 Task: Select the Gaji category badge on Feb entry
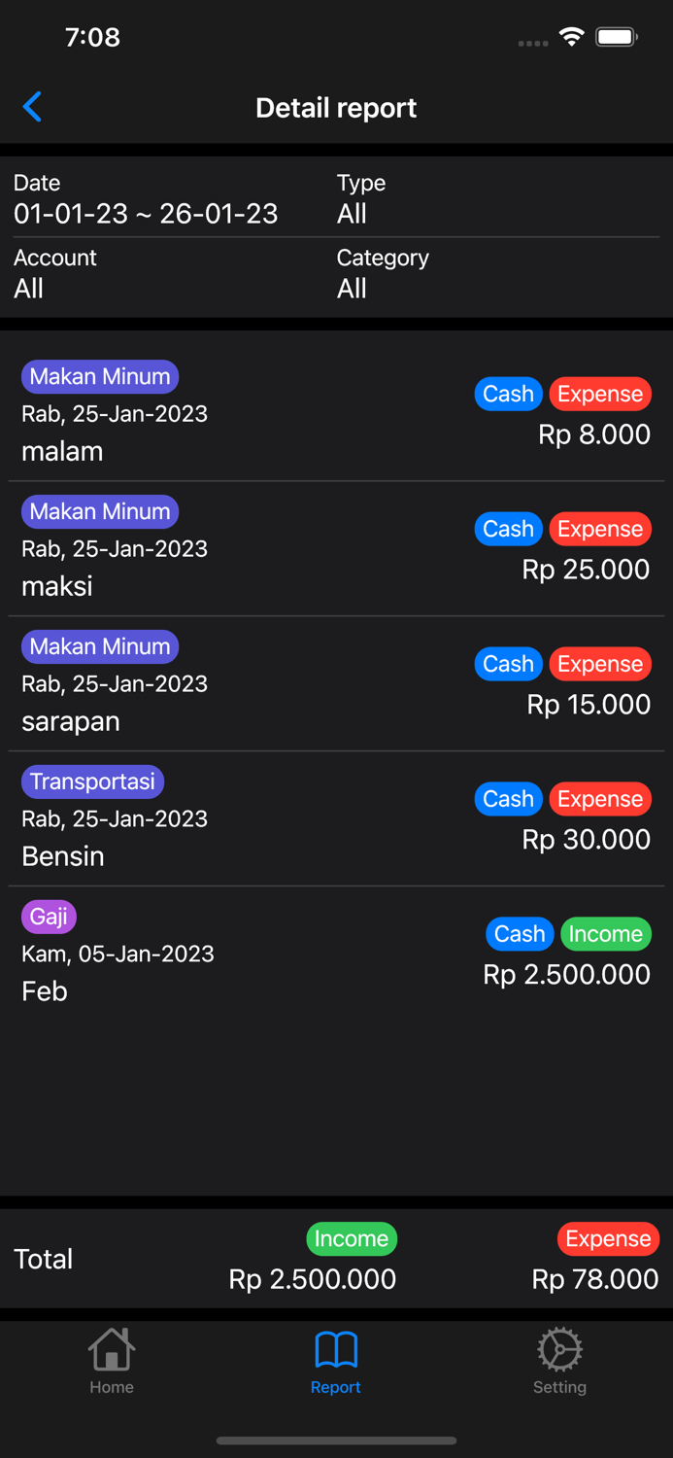49,916
